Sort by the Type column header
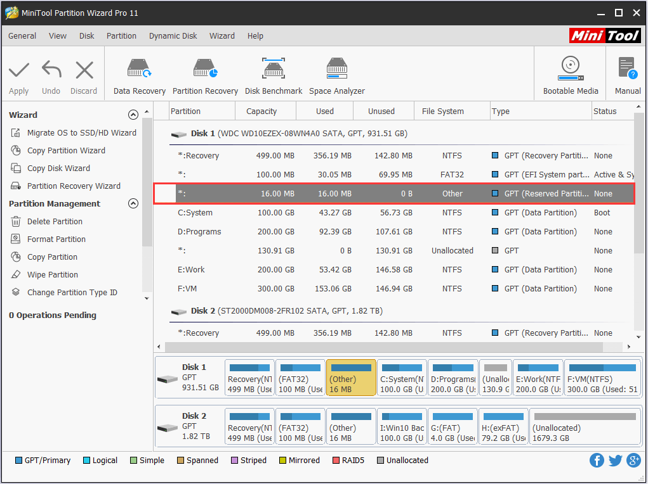648x484 pixels. tap(541, 111)
